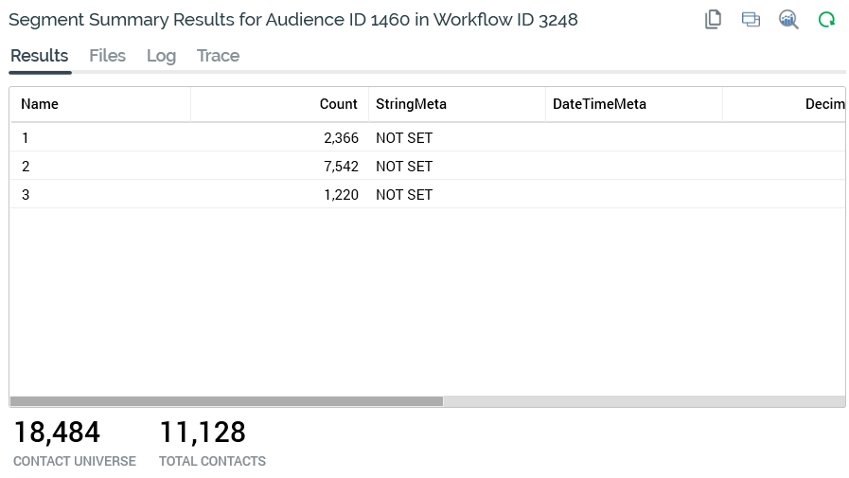
Task: Click the copy results icon
Action: (x=714, y=19)
